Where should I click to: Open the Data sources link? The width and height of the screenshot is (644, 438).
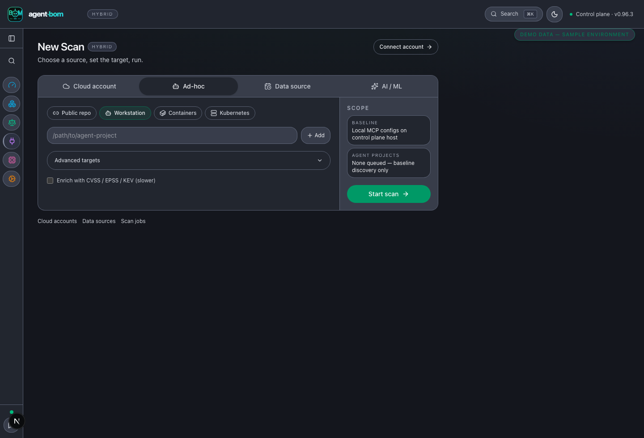[99, 221]
